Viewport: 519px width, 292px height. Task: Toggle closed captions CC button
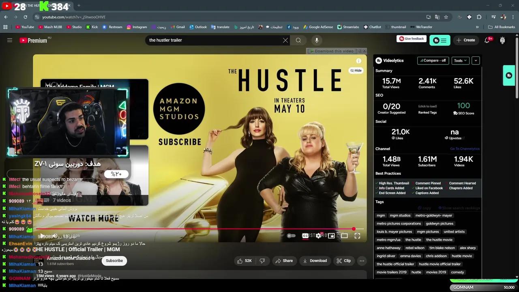(x=305, y=236)
